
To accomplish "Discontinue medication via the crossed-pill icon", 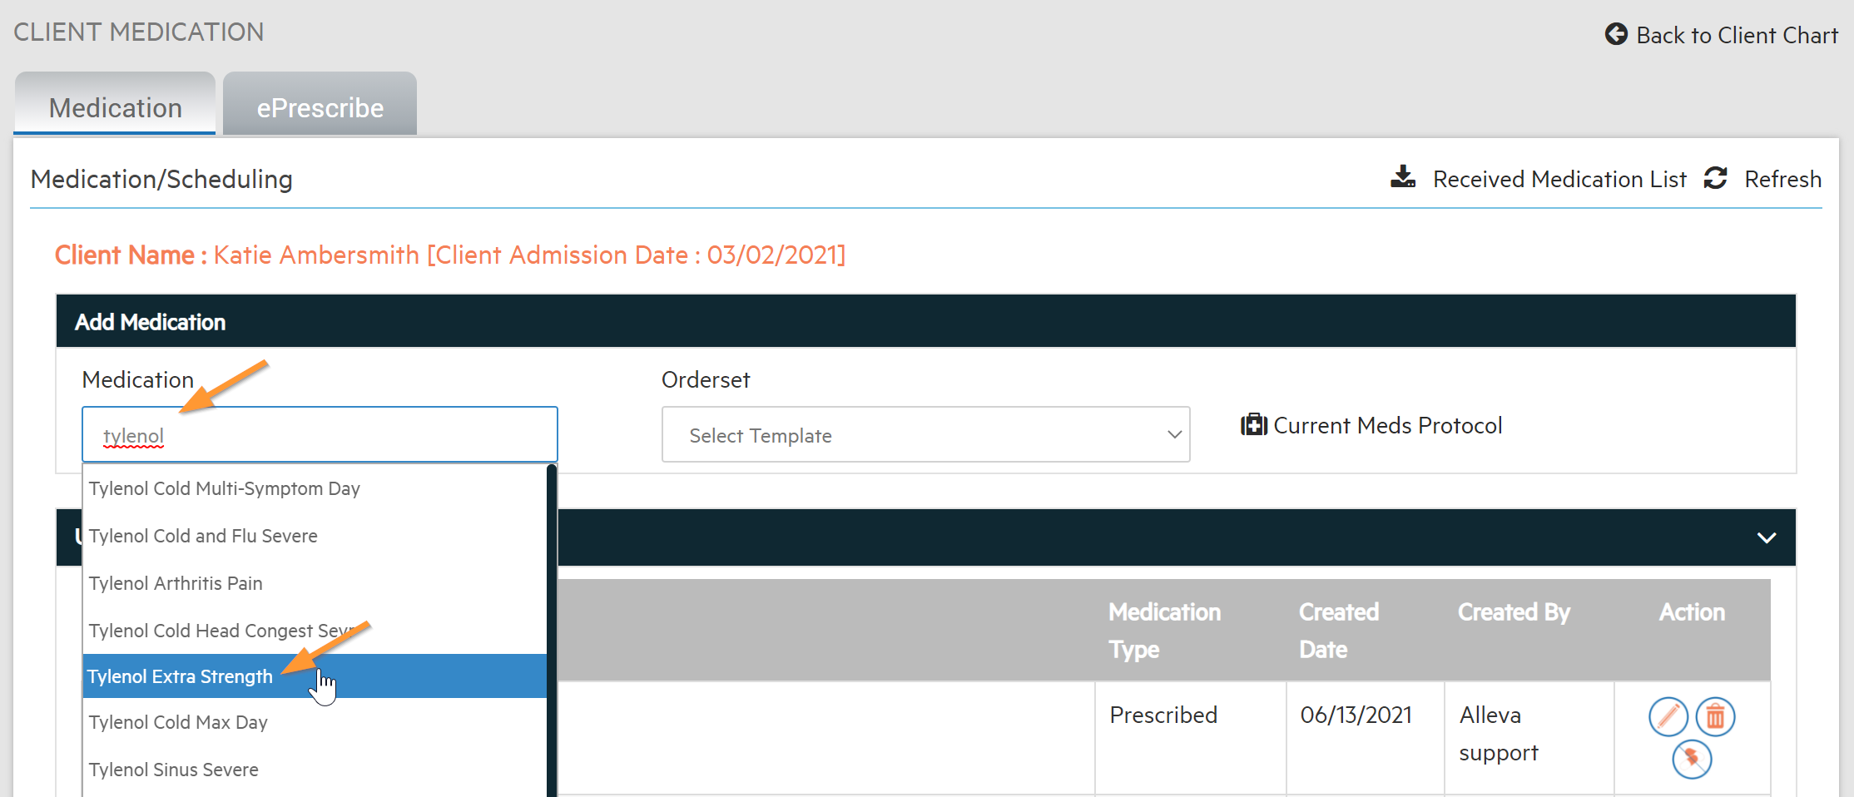I will click(1691, 760).
